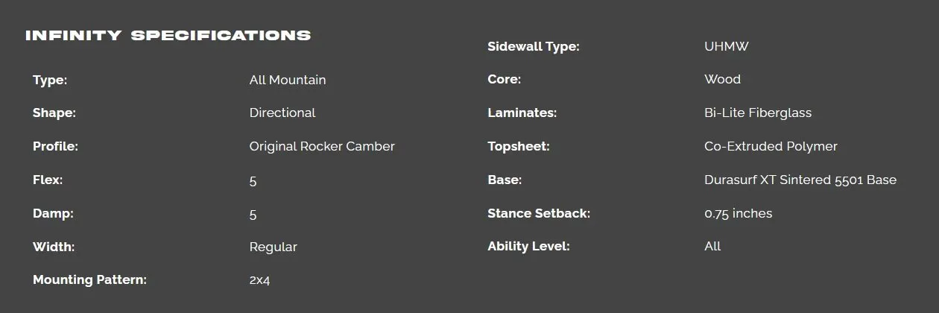The image size is (939, 313).
Task: Click the UHMW sidewall value
Action: coord(727,47)
